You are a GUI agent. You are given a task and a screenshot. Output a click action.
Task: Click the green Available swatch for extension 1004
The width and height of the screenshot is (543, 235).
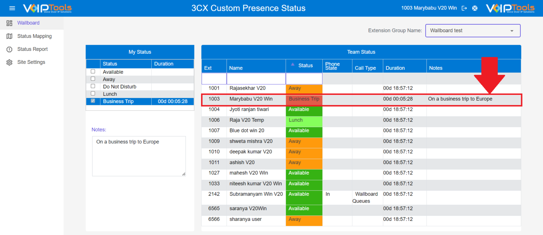coord(304,109)
